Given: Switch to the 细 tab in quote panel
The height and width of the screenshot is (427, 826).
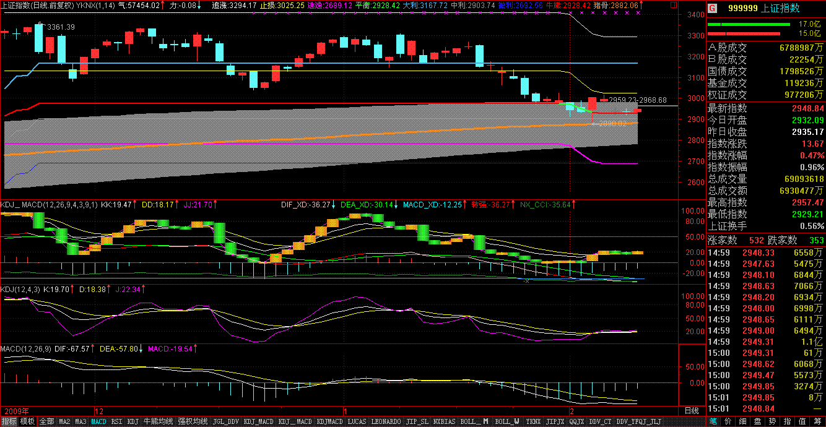Looking at the screenshot, I should (x=743, y=421).
